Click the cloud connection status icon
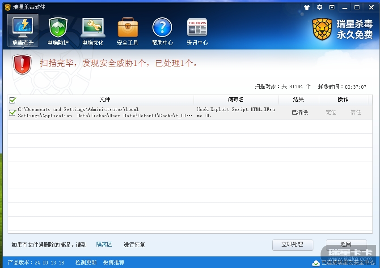The image size is (380, 268). click(316, 263)
